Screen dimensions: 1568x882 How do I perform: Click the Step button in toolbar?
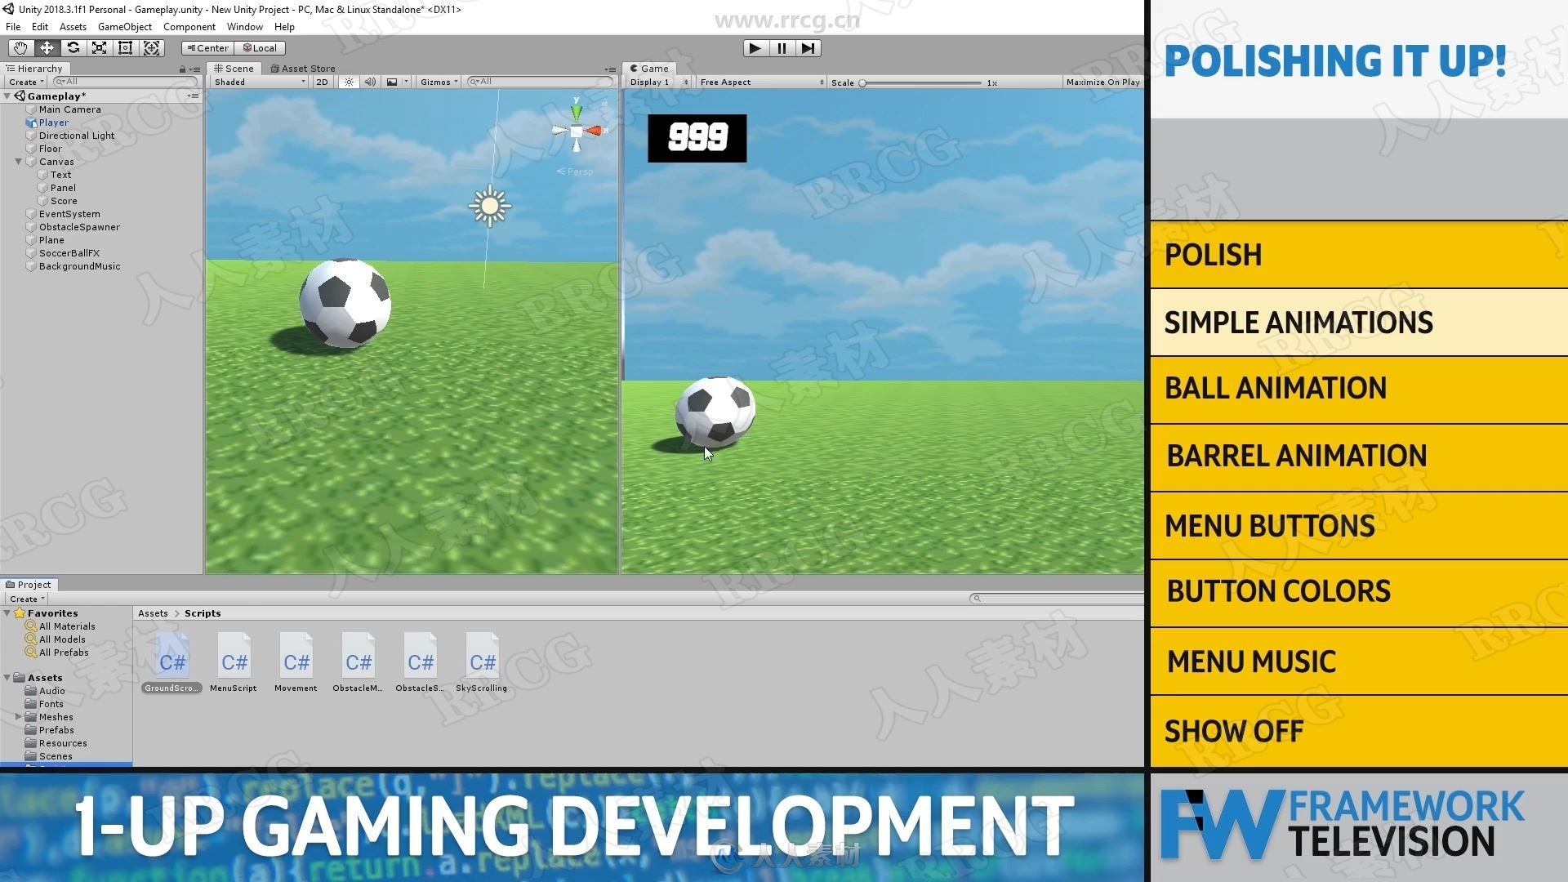point(808,47)
